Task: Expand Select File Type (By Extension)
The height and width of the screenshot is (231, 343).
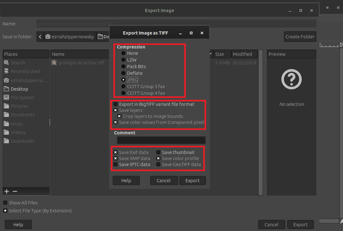Action: (5, 210)
